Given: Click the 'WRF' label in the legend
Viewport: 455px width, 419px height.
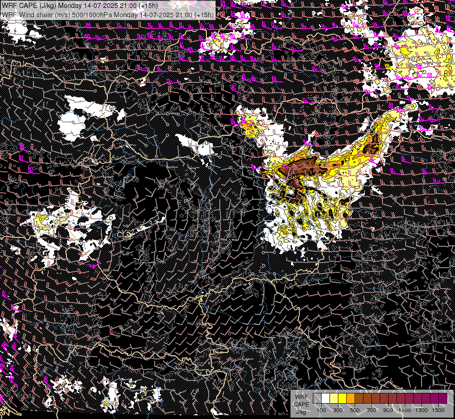Looking at the screenshot, I should tap(301, 397).
